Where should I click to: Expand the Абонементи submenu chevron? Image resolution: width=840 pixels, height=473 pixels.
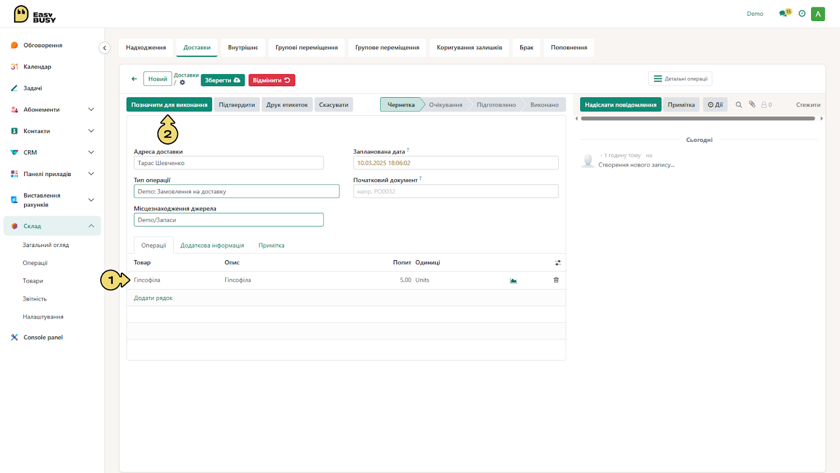[x=91, y=109]
